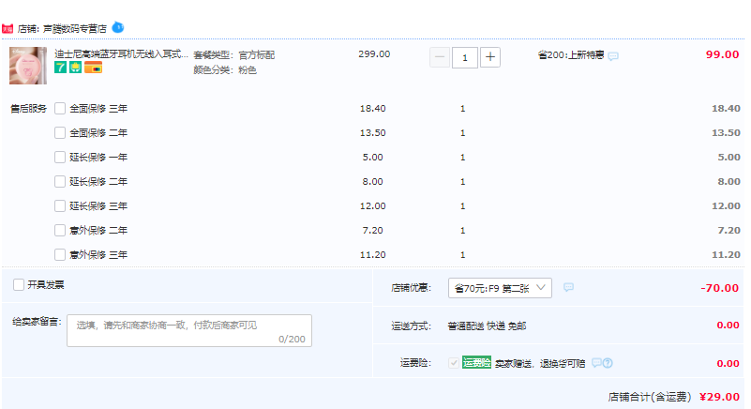Click the pink earphone product thumbnail
This screenshot has width=751, height=409.
28,66
